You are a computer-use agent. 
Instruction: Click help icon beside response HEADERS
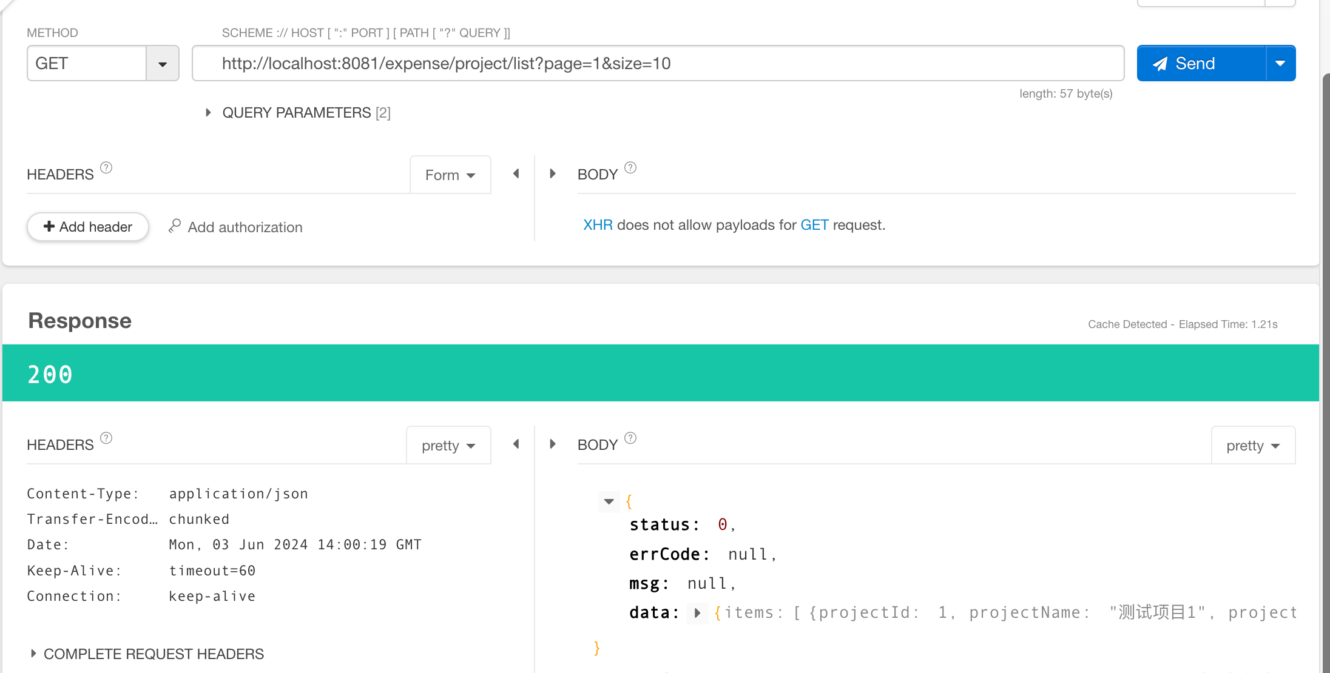[x=106, y=438]
